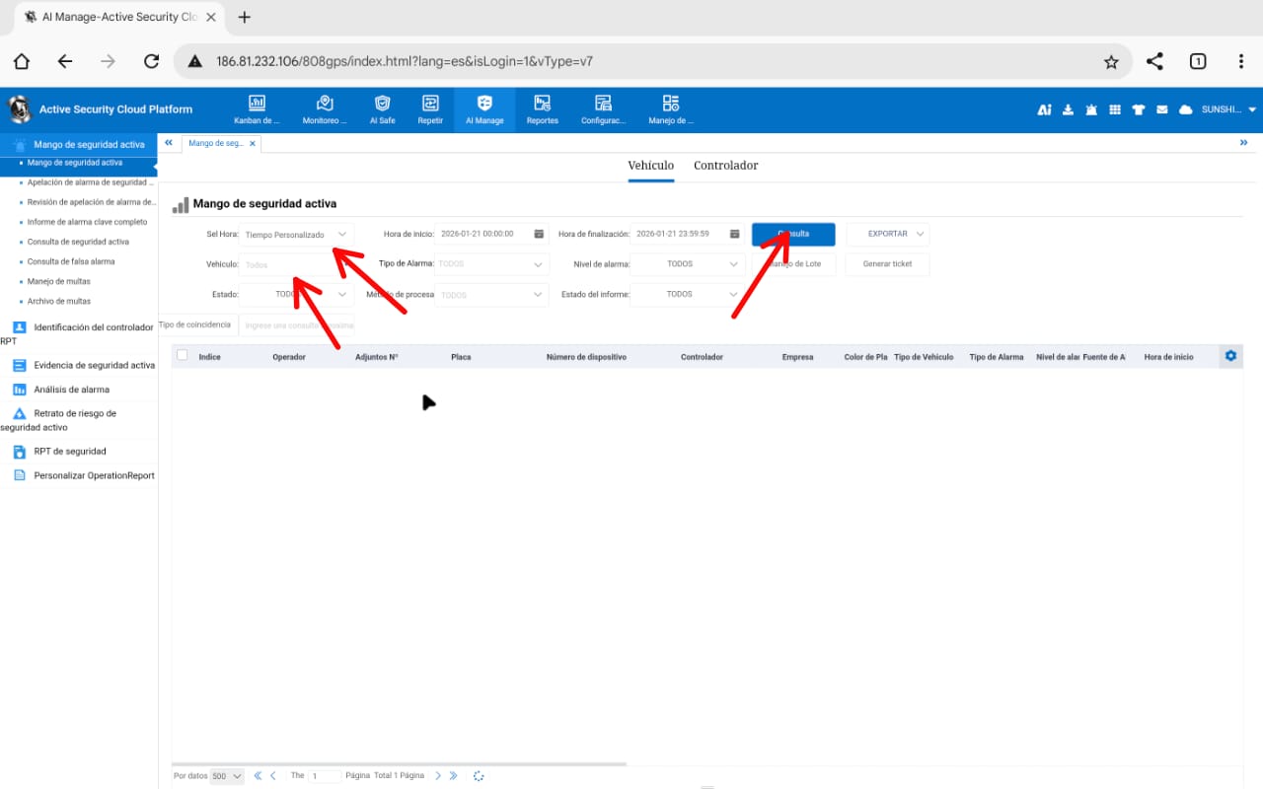
Task: Open the start time calendar icon
Action: coord(539,234)
